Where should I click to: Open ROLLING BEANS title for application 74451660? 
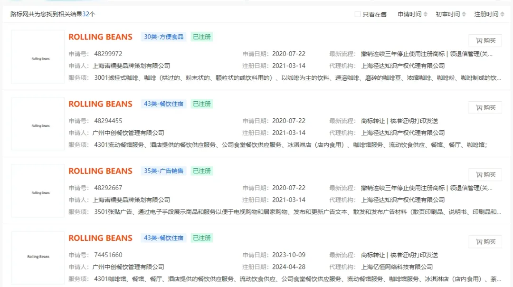point(100,238)
